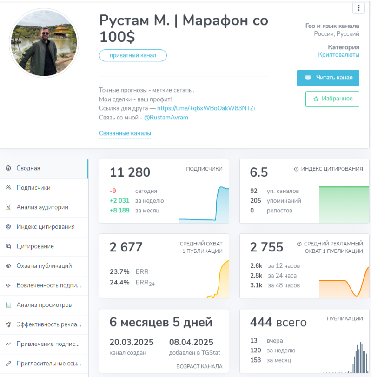Screen dimensions: 371x377
Task: Click the Пригласительные ссылки link icon
Action: [8, 364]
